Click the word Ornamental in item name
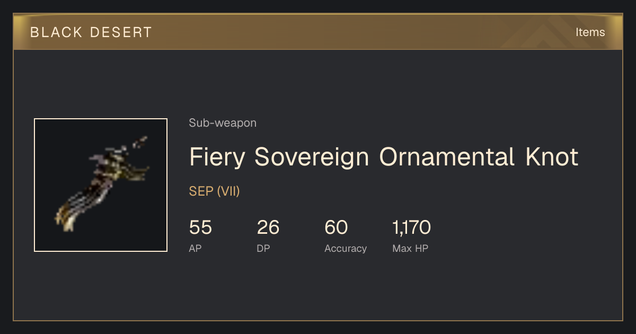 (x=447, y=157)
